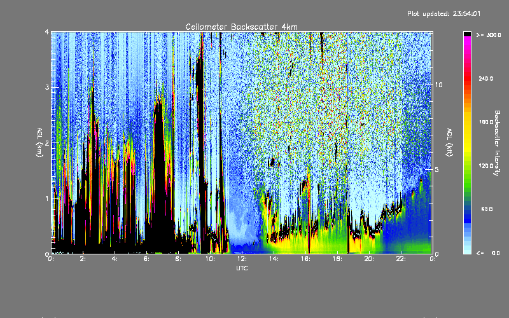This screenshot has height=318, width=509.
Task: Click the 120.0 colorbar value
Action: 485,166
